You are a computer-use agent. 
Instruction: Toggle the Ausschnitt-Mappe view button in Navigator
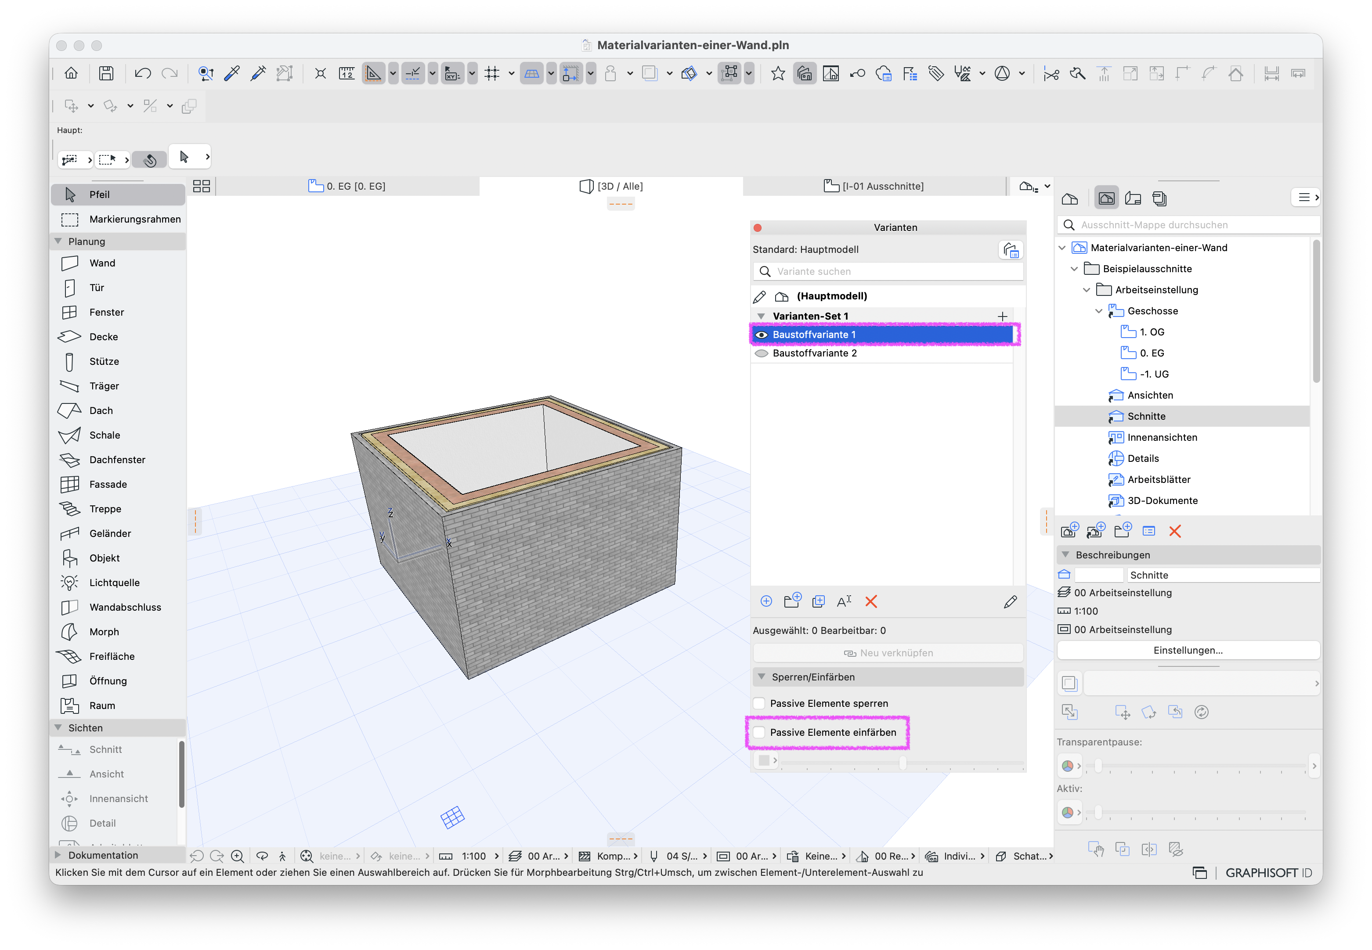coord(1106,198)
